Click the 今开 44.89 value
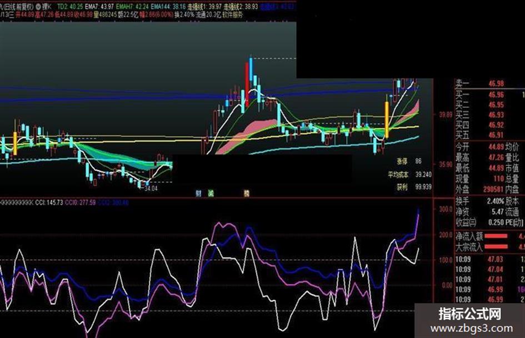 (496, 147)
